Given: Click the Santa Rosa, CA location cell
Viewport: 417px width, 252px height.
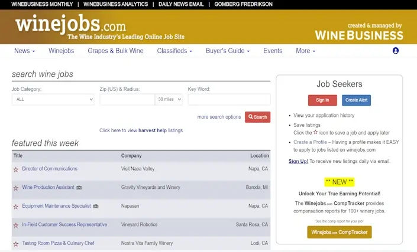Looking at the screenshot, I should click(252, 224).
